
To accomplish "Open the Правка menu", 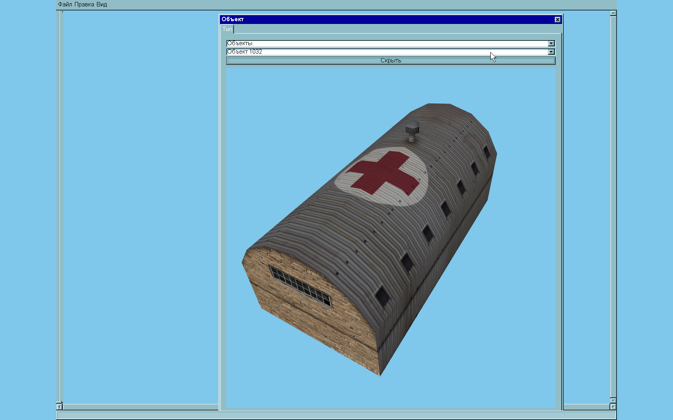I will click(x=84, y=4).
